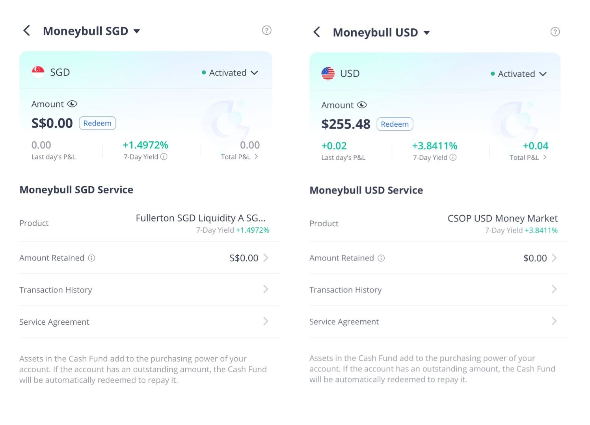Tap Redeem on the USD balance
590x425 pixels.
point(395,124)
